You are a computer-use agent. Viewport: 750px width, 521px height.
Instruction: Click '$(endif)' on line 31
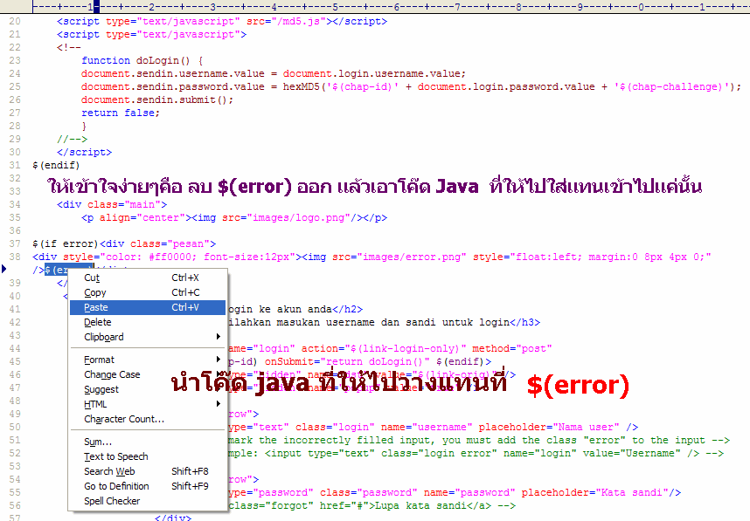point(56,165)
